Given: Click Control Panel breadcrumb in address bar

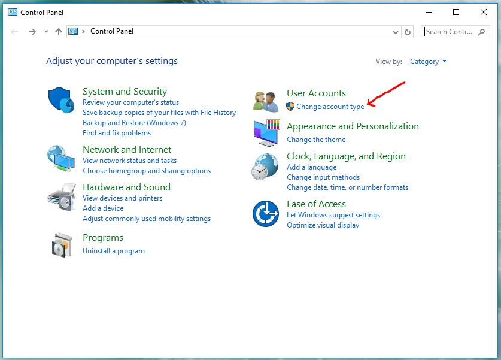Looking at the screenshot, I should click(112, 31).
